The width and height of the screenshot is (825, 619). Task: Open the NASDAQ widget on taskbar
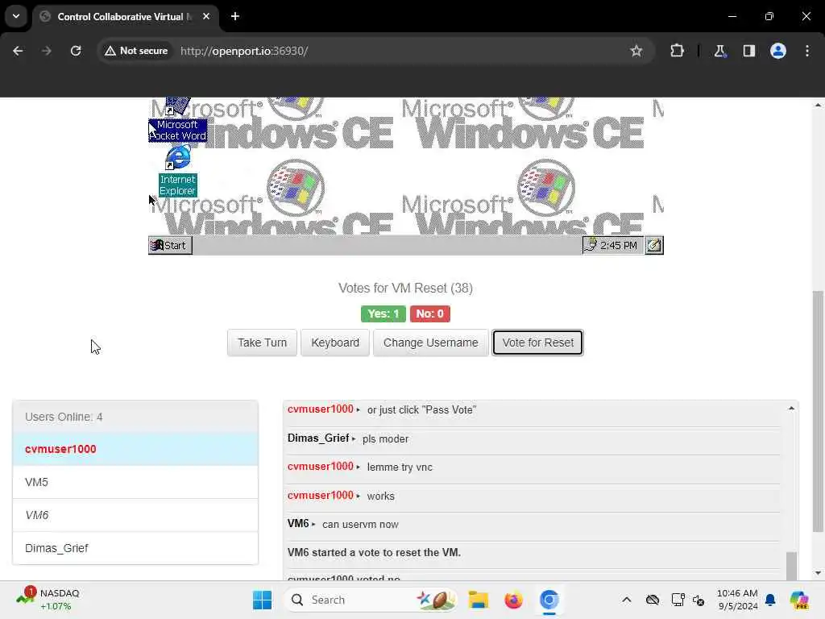48,600
